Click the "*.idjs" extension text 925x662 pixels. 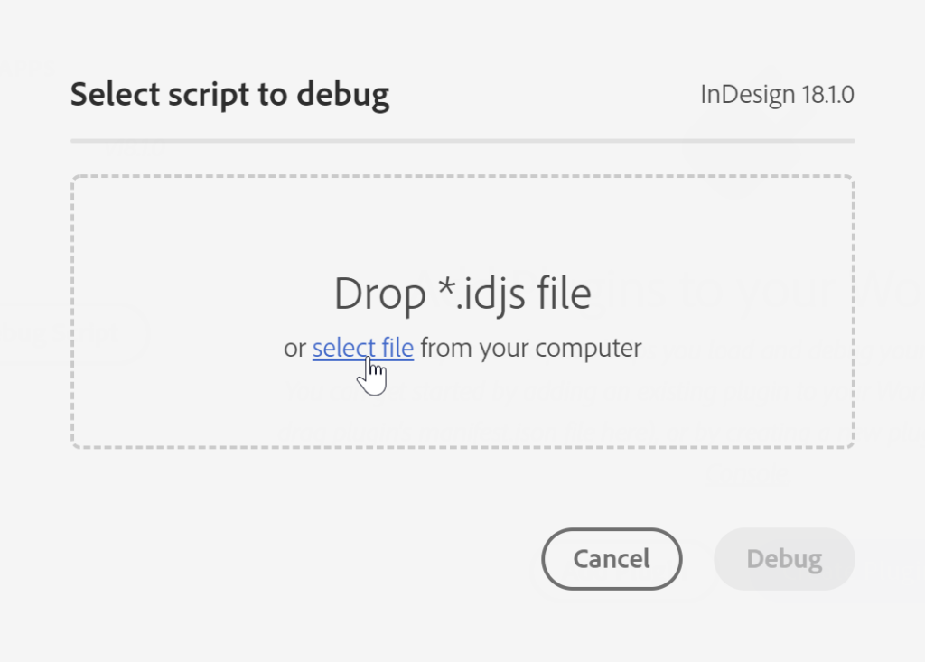[469, 294]
